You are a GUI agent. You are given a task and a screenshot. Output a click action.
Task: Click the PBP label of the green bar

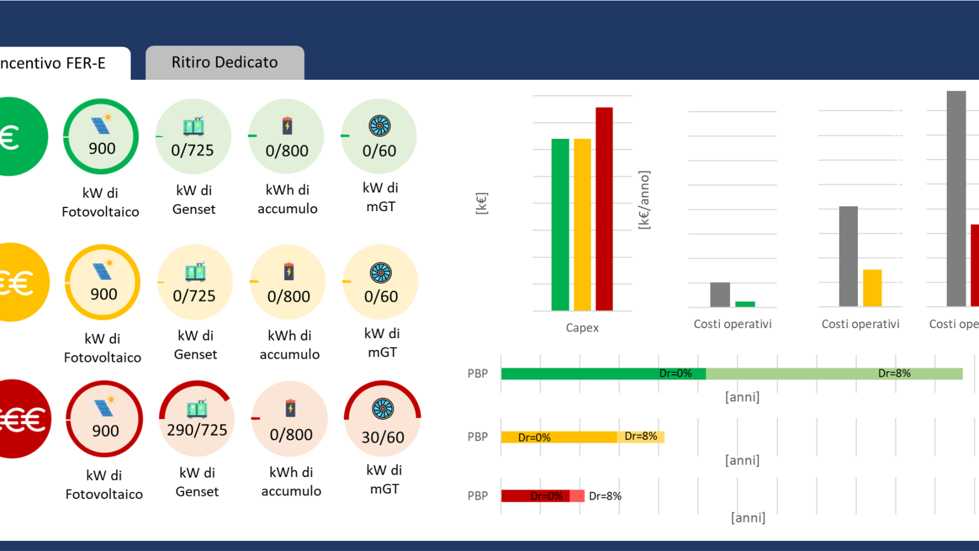(478, 374)
